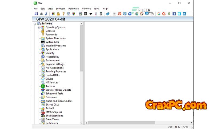Collapse the Software tree root node

(35, 23)
